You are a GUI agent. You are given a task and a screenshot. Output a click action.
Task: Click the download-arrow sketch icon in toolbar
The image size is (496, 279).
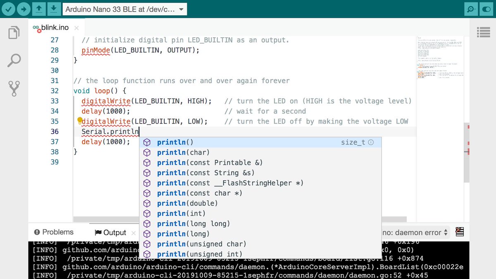point(54,9)
